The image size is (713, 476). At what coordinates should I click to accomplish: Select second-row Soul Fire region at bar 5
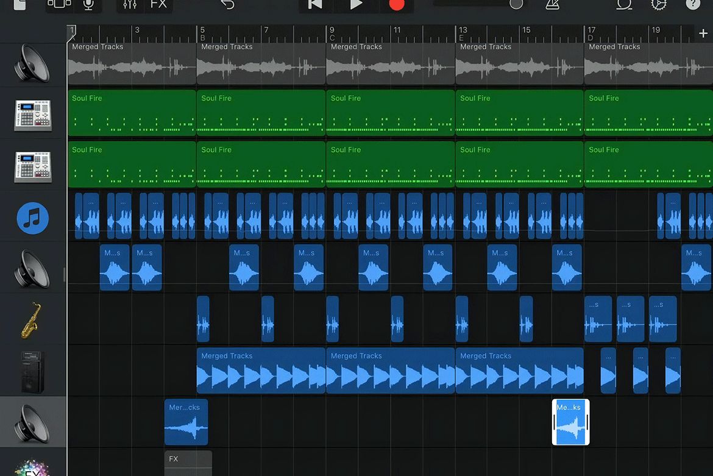261,164
